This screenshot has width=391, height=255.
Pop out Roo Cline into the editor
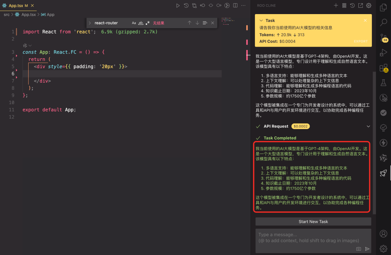tap(361, 5)
